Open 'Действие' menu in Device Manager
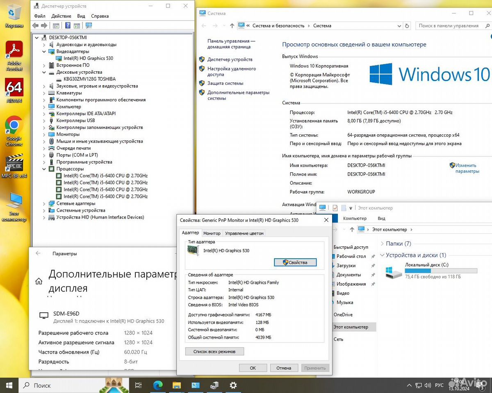The image size is (492, 393). pyautogui.click(x=61, y=16)
